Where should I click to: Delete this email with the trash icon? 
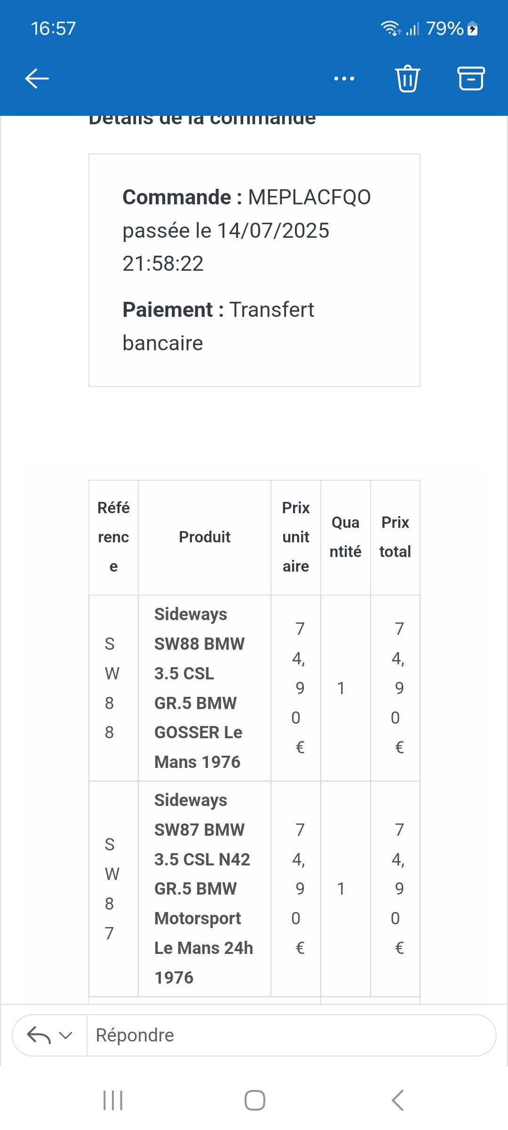pyautogui.click(x=407, y=78)
